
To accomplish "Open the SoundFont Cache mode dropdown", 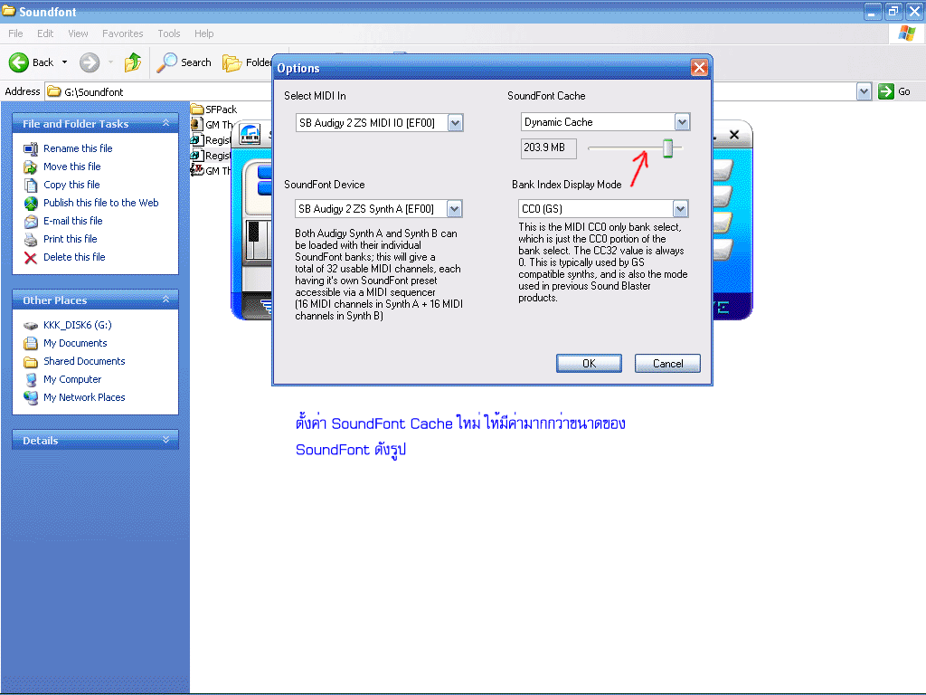I will pos(682,122).
